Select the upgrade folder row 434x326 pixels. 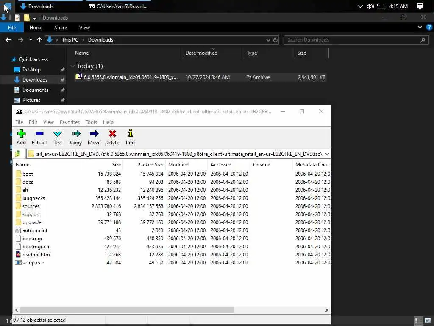pos(171,222)
